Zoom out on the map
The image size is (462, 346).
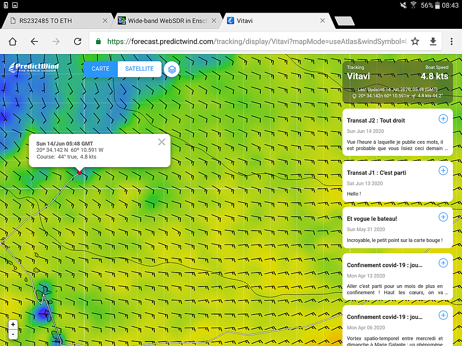click(x=13, y=334)
